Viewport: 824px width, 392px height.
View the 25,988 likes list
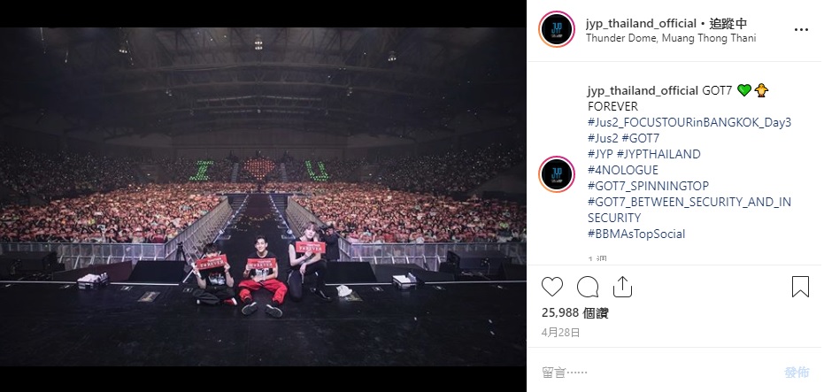[575, 313]
